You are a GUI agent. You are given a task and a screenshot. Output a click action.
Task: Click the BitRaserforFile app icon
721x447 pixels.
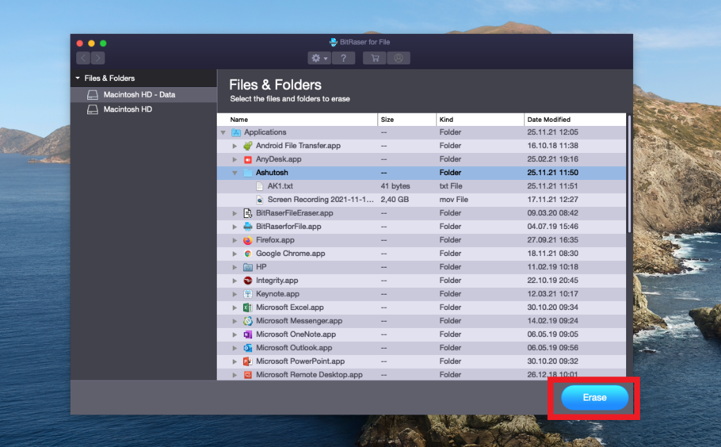(248, 226)
